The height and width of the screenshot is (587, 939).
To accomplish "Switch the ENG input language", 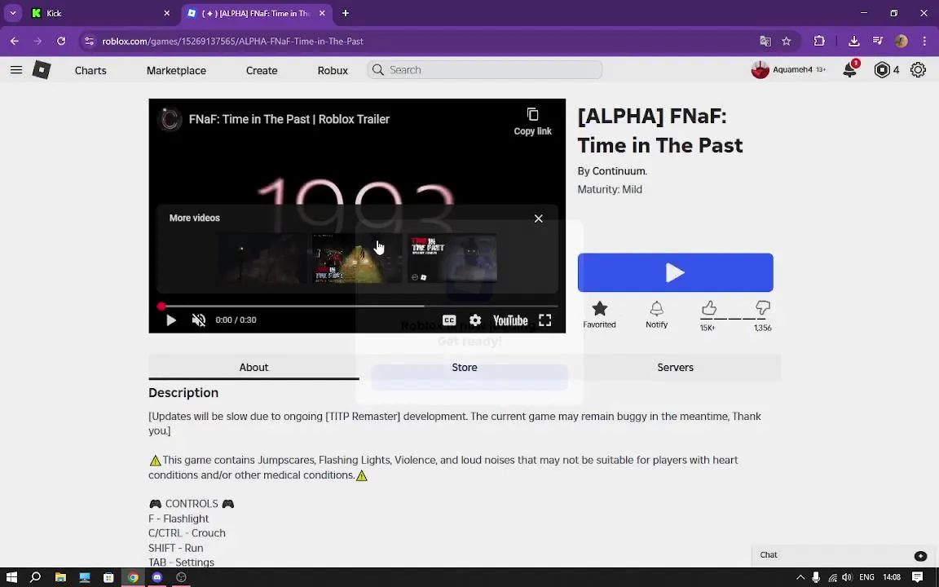I will 866,577.
